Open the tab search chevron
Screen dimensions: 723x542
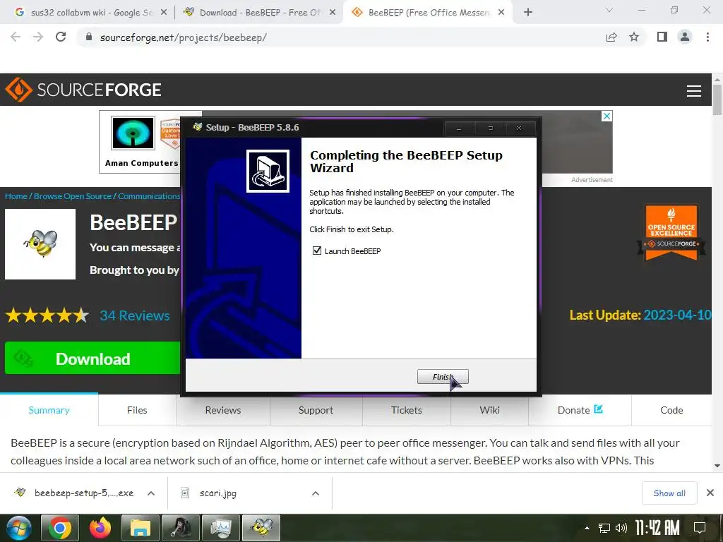(609, 10)
